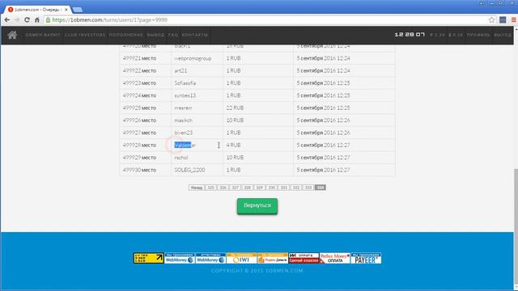Viewport: 518px width, 291px height.
Task: Go to pagination page 329
Action: click(x=260, y=188)
